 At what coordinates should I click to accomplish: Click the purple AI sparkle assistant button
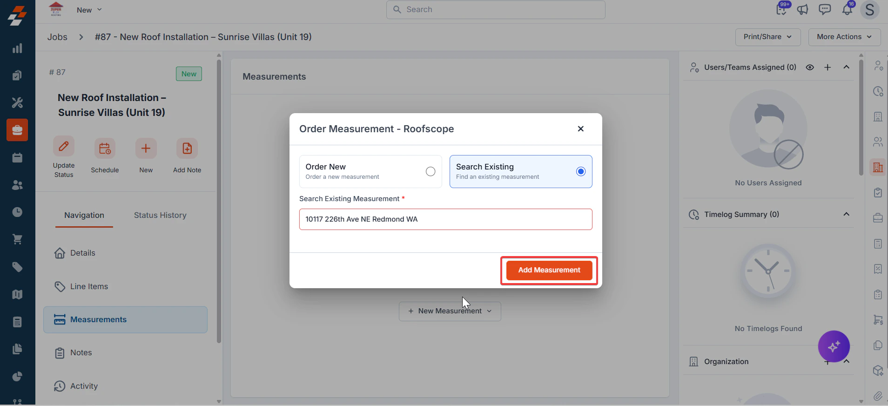click(834, 346)
